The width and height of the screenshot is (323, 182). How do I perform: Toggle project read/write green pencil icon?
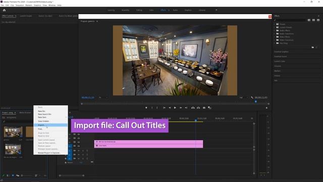3,175
